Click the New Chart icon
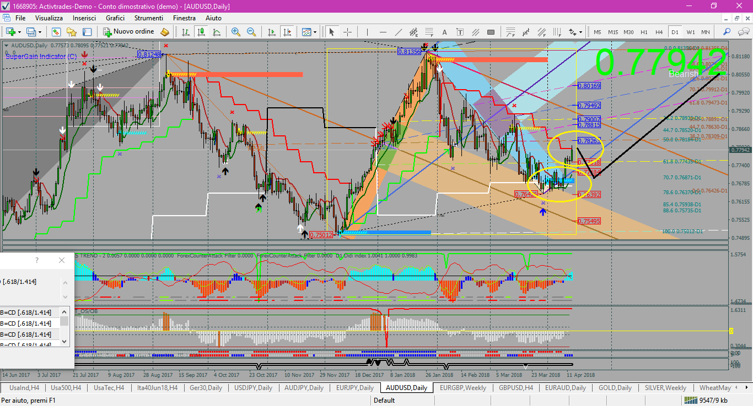 click(x=10, y=32)
